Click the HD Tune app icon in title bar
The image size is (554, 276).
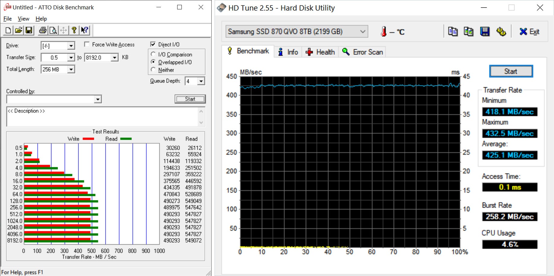pyautogui.click(x=221, y=8)
